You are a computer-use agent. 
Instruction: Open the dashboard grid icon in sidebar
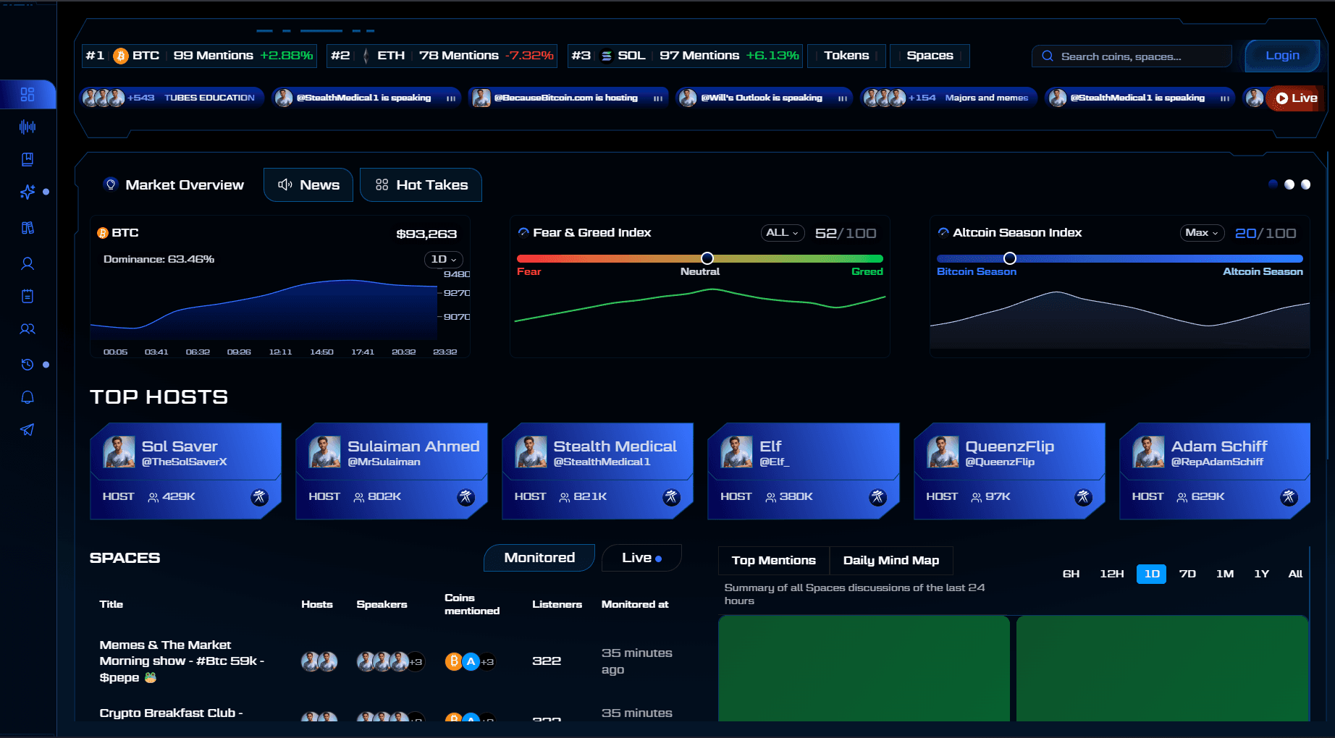(x=28, y=95)
